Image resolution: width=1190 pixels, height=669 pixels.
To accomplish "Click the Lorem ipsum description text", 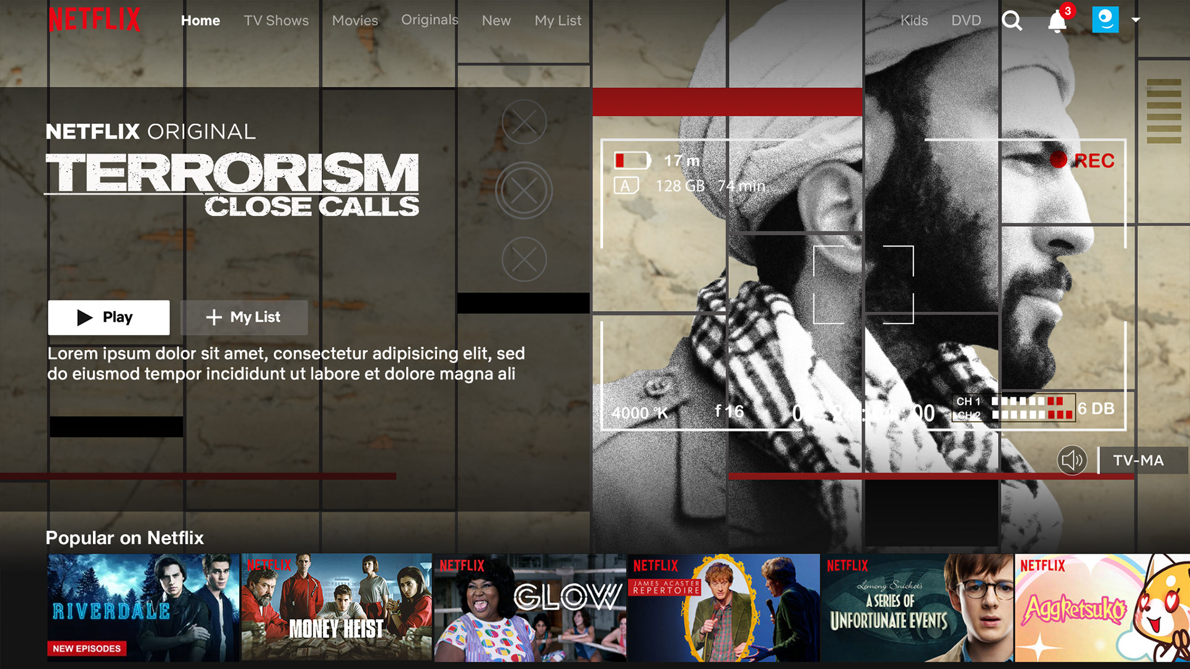I will tap(286, 364).
